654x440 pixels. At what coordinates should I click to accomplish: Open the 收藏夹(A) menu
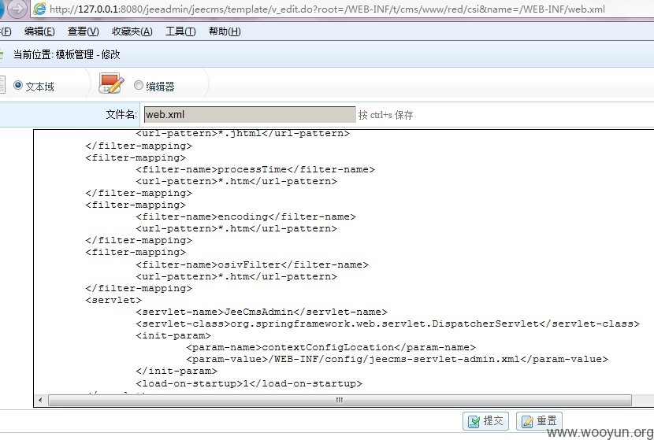132,31
